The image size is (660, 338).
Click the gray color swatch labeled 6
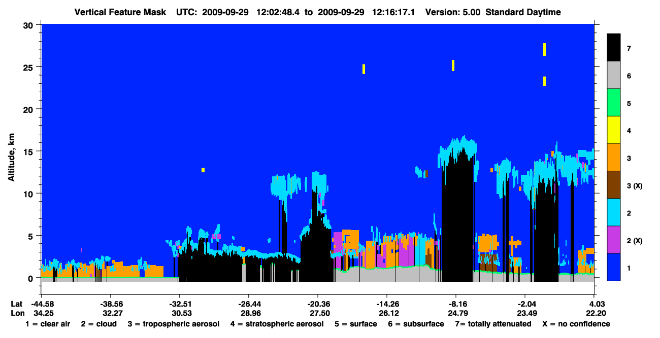click(x=614, y=76)
